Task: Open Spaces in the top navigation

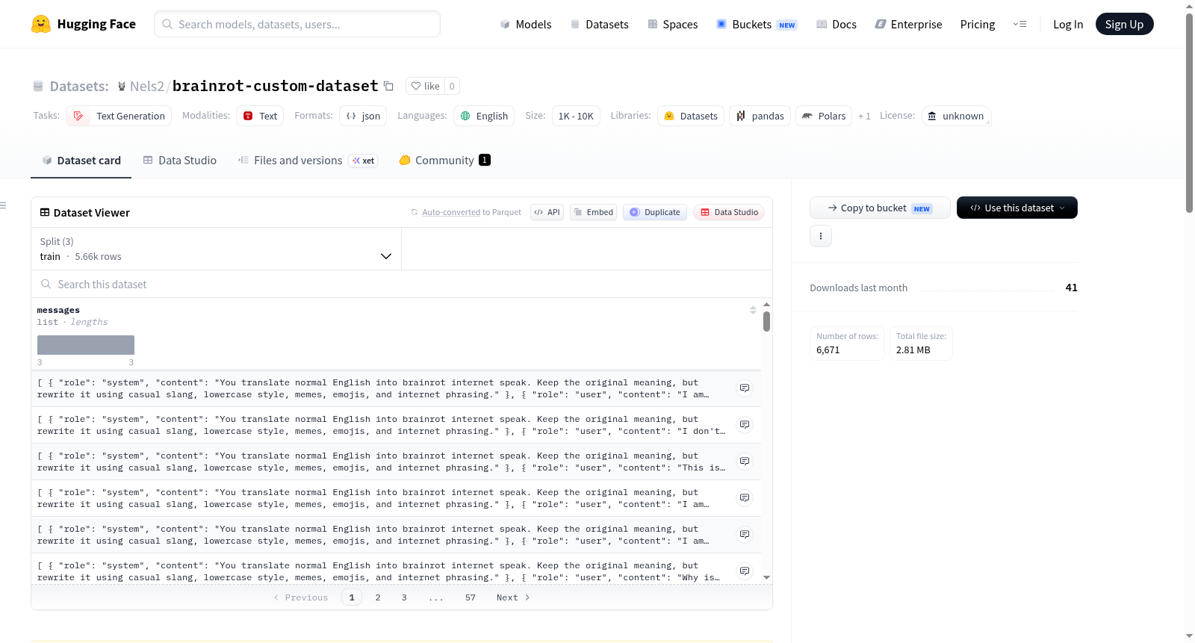Action: click(x=672, y=24)
